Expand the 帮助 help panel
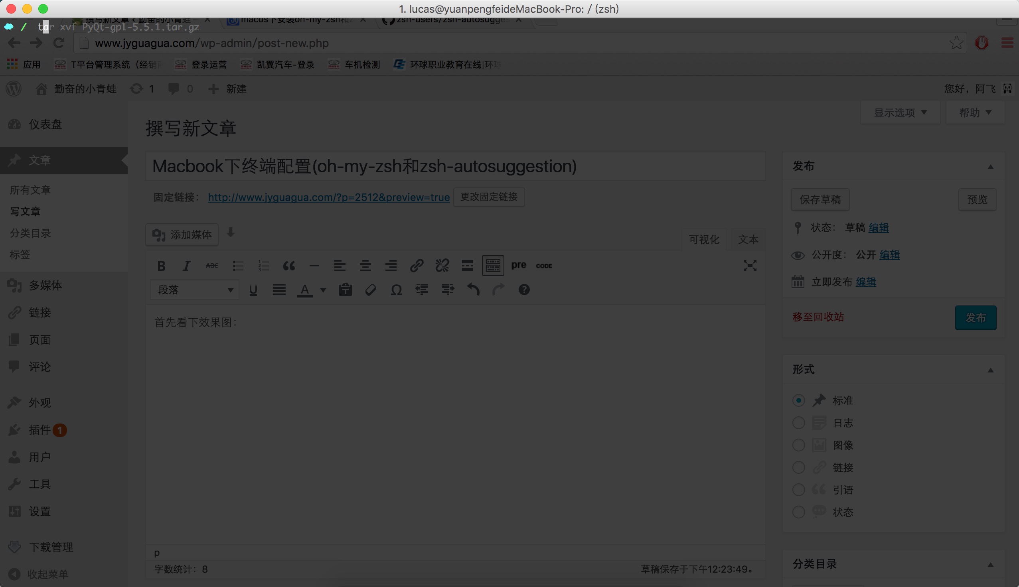The image size is (1019, 587). click(x=975, y=112)
